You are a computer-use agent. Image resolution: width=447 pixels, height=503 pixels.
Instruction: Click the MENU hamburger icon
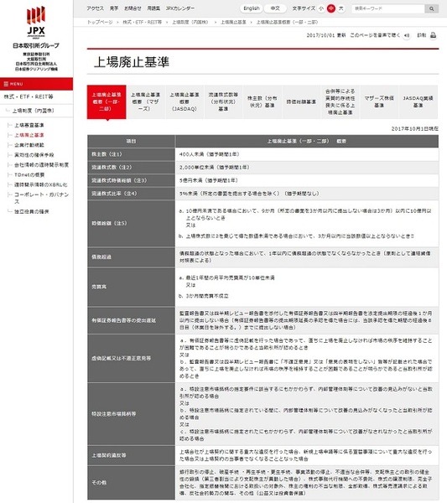pos(6,84)
